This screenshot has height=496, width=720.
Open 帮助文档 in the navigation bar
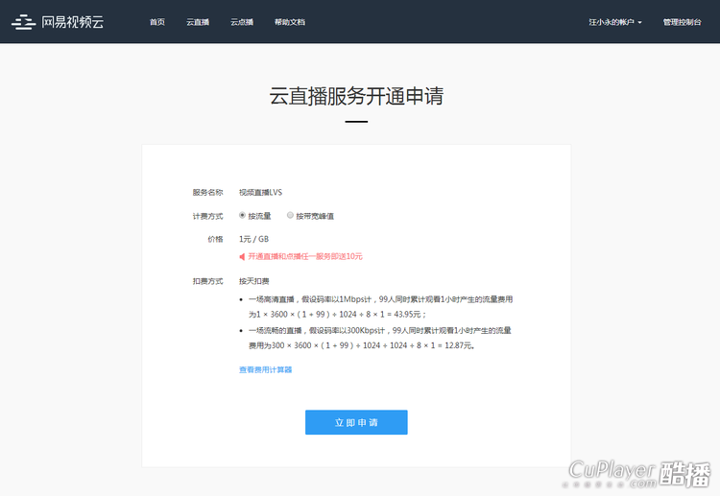(x=289, y=22)
